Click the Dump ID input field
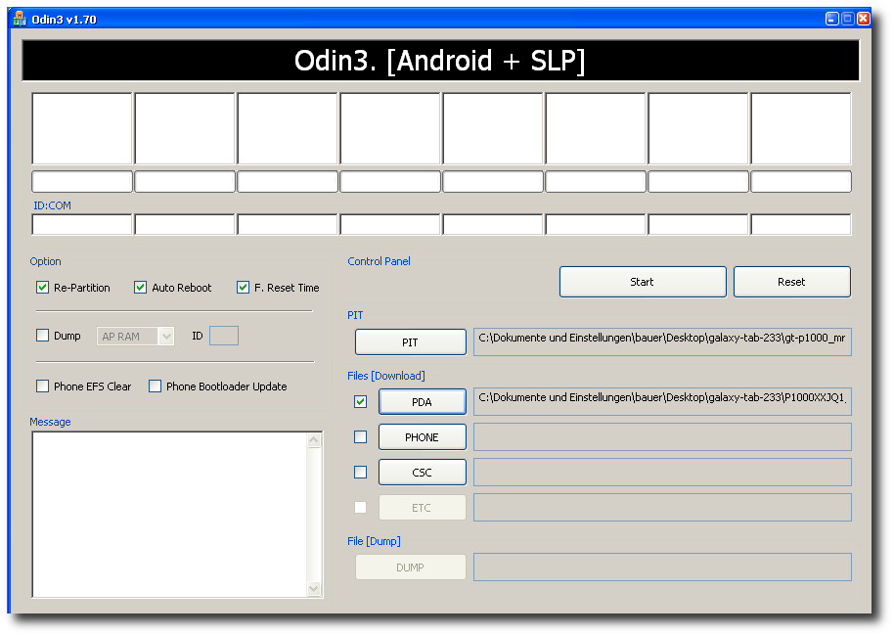The image size is (894, 636). 224,336
